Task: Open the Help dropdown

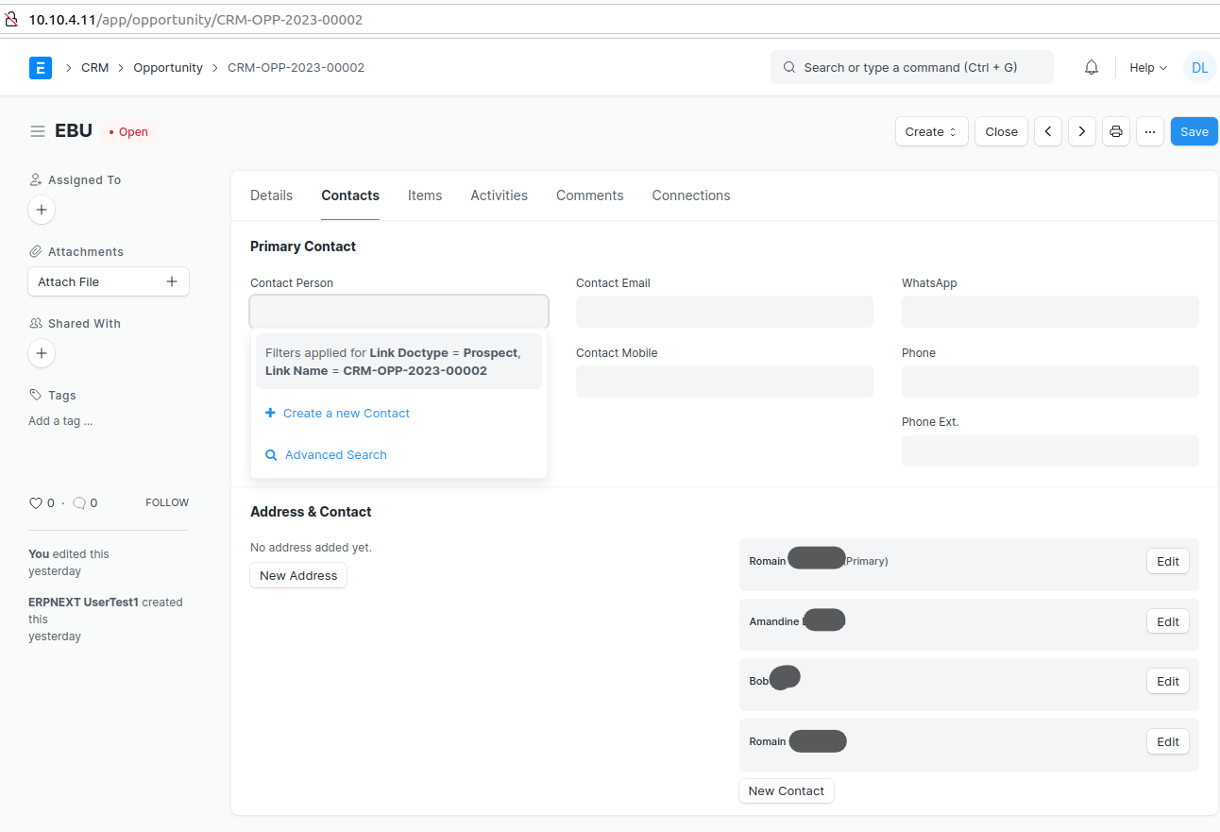Action: pyautogui.click(x=1146, y=67)
